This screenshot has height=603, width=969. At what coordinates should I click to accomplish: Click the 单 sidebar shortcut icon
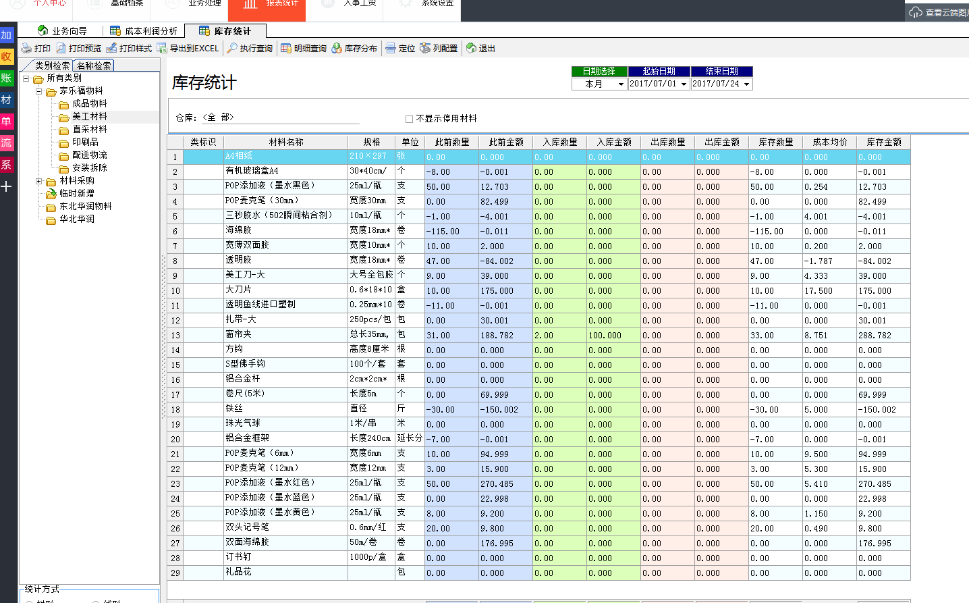coord(7,121)
